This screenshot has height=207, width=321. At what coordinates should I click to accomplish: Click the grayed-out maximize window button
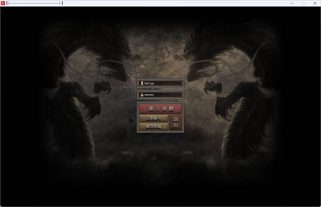point(303,3)
